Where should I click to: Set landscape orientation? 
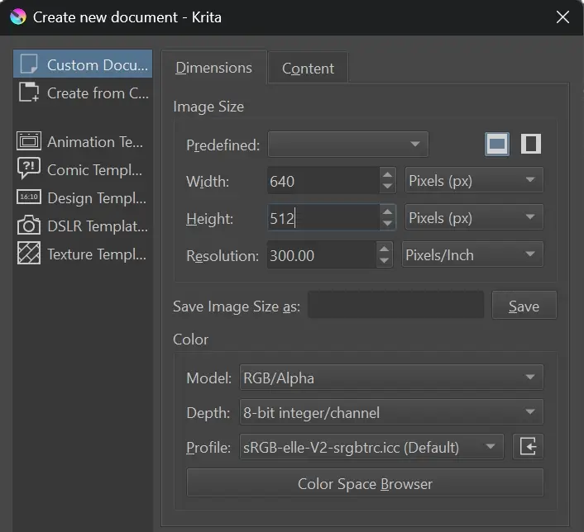pyautogui.click(x=497, y=144)
